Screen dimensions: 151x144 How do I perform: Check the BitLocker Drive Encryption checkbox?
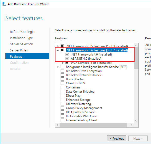coord(62,71)
